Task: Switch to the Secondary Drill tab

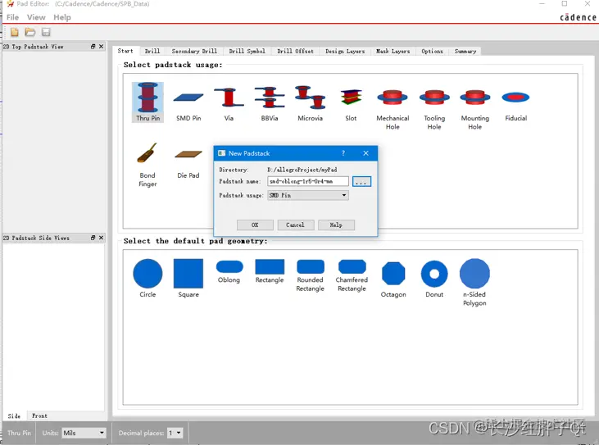Action: tap(194, 51)
